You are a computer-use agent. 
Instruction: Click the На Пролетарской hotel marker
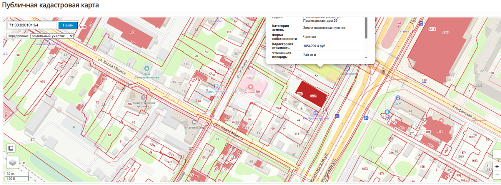click(x=316, y=113)
